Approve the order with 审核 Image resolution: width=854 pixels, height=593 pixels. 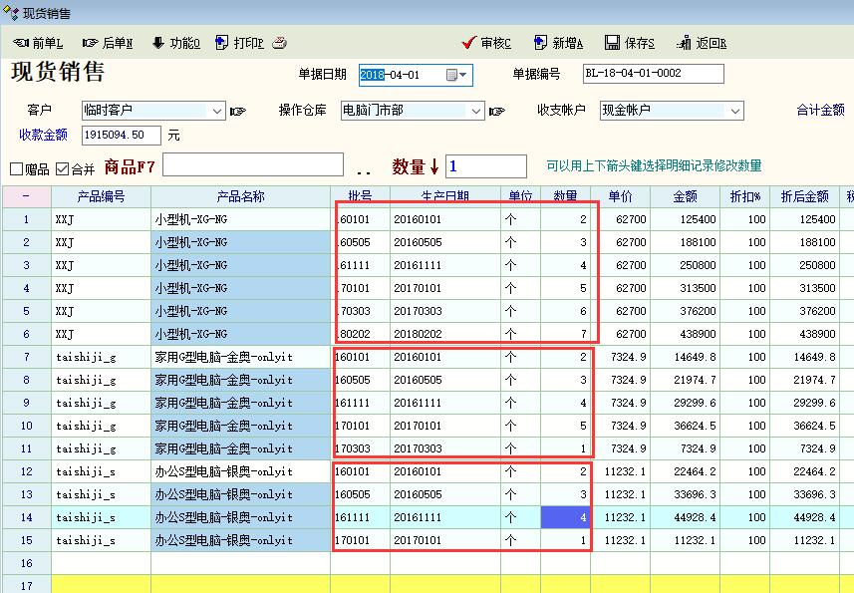tap(487, 43)
